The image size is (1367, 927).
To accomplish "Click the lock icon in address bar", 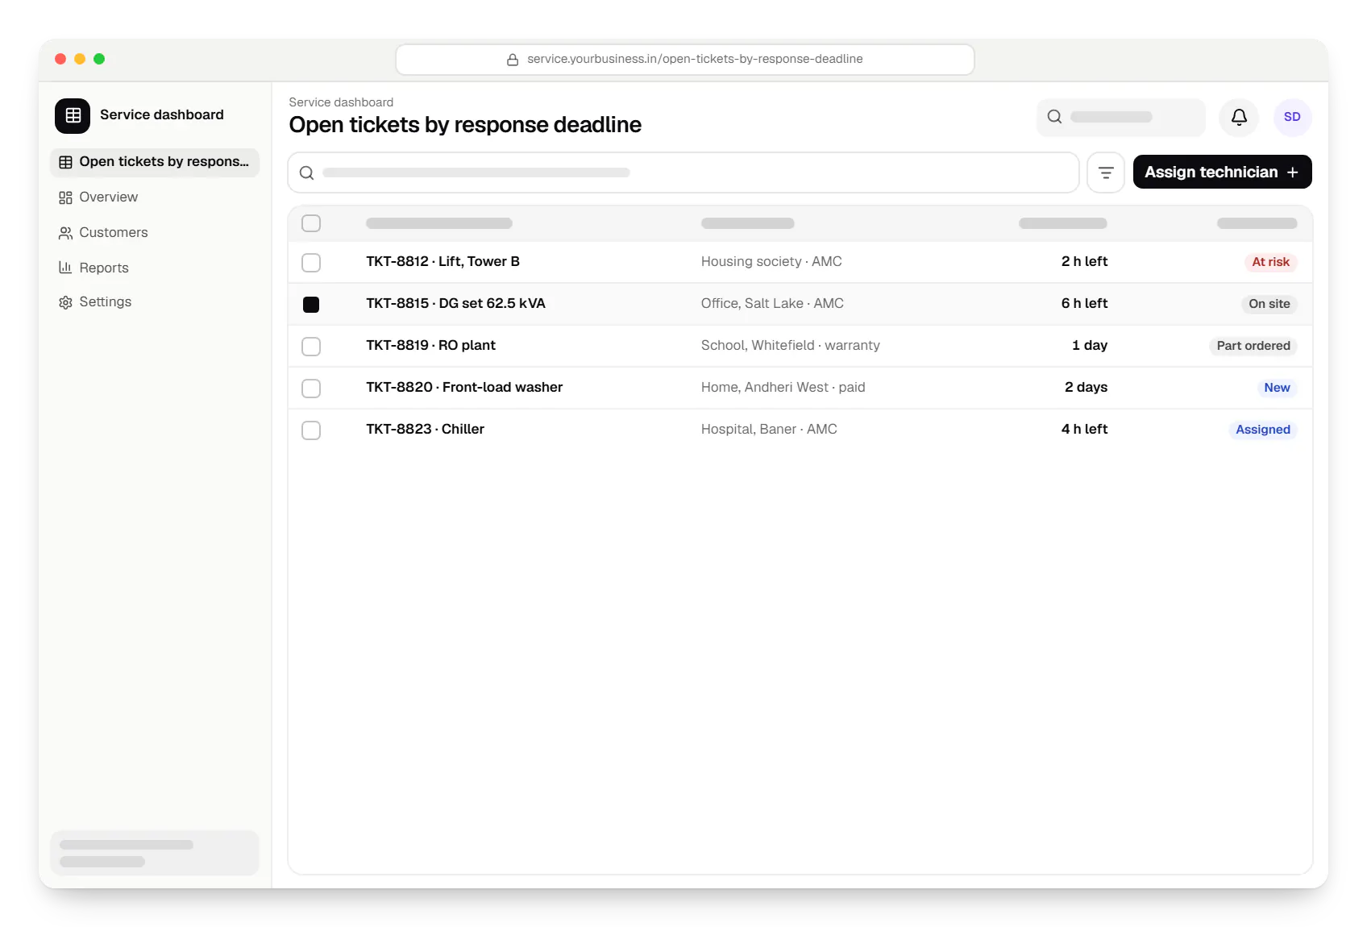I will [512, 60].
